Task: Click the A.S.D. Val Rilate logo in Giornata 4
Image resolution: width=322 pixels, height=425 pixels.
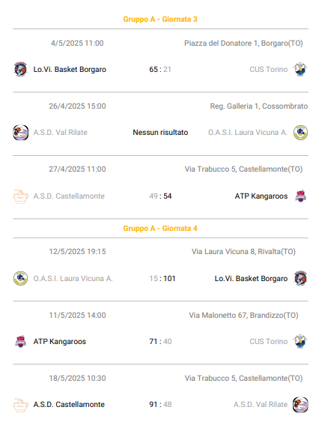Action: point(300,405)
